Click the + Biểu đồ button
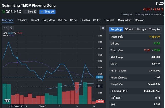 [30, 12]
